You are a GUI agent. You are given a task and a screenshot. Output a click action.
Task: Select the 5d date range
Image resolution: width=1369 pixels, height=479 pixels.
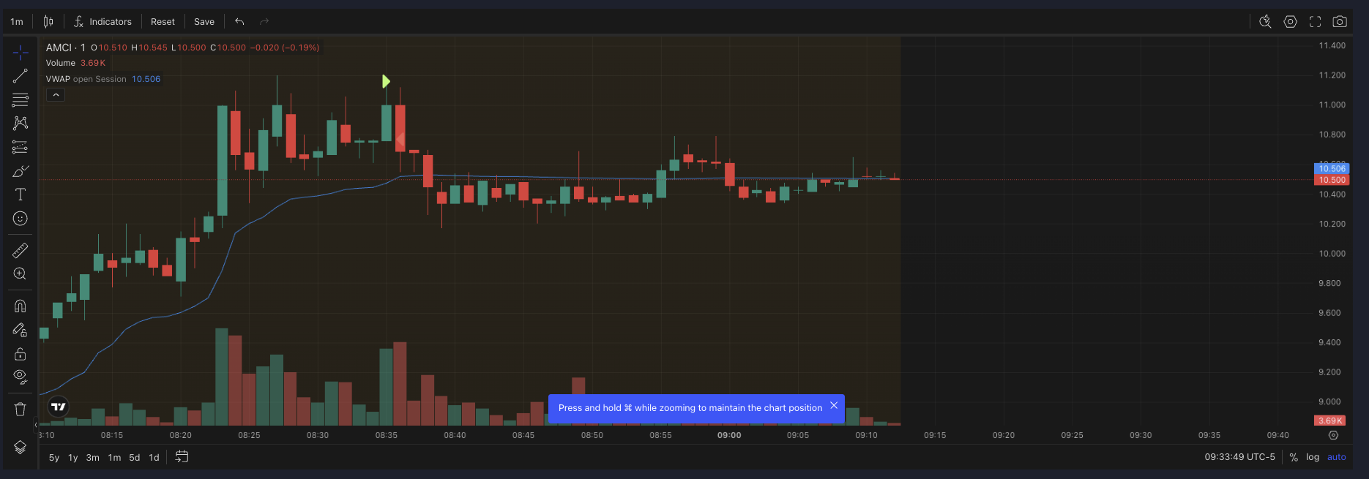point(135,458)
